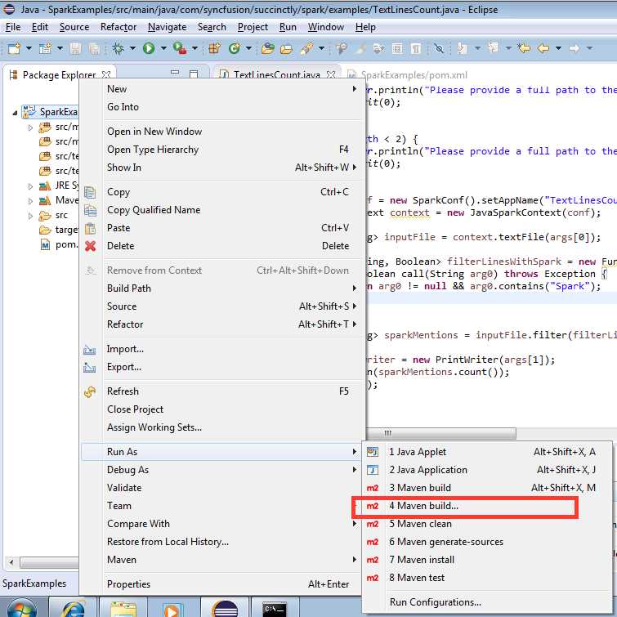Click the New Java Class toolbar icon
617x617 pixels.
(235, 48)
